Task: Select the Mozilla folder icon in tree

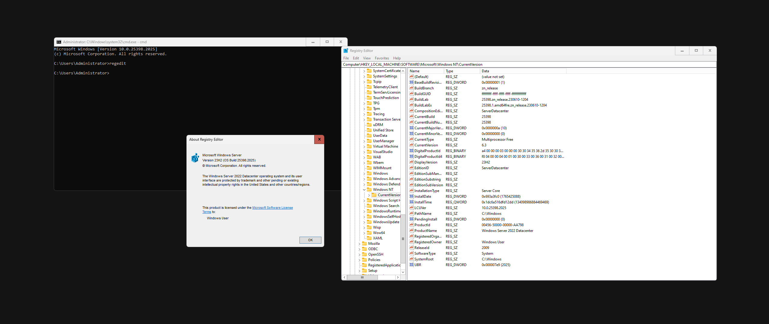Action: coord(364,244)
